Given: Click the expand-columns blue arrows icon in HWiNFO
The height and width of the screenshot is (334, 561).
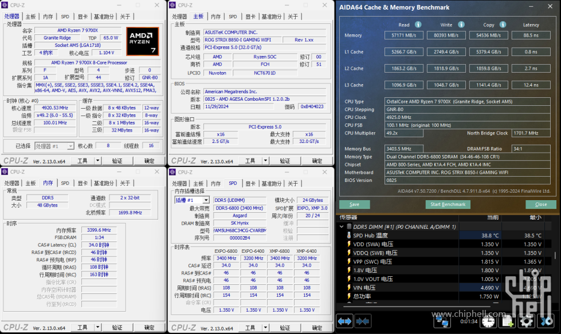Looking at the screenshot, I should (x=344, y=321).
